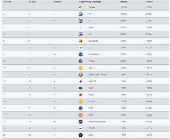Click the Assembly language name text
This screenshot has width=170, height=139.
coord(97,122)
